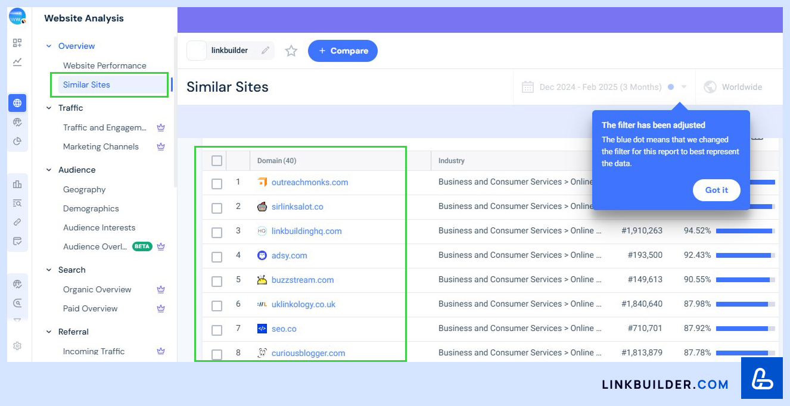The height and width of the screenshot is (406, 790).
Task: Check the box for uklinkology.co.uk row
Action: (x=217, y=305)
